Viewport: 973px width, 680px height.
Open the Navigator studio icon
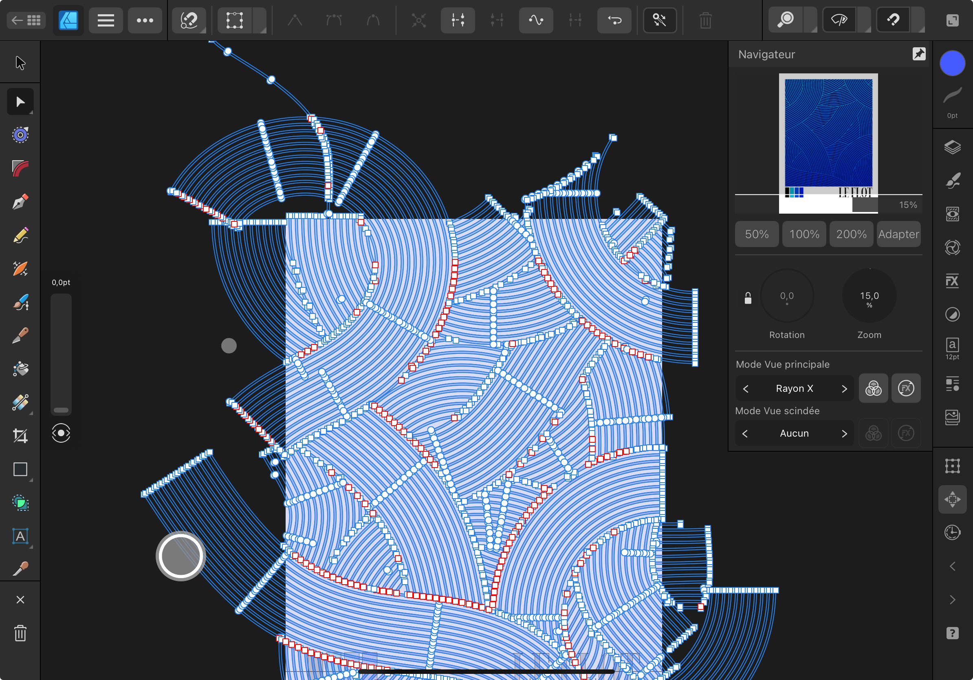pyautogui.click(x=952, y=499)
